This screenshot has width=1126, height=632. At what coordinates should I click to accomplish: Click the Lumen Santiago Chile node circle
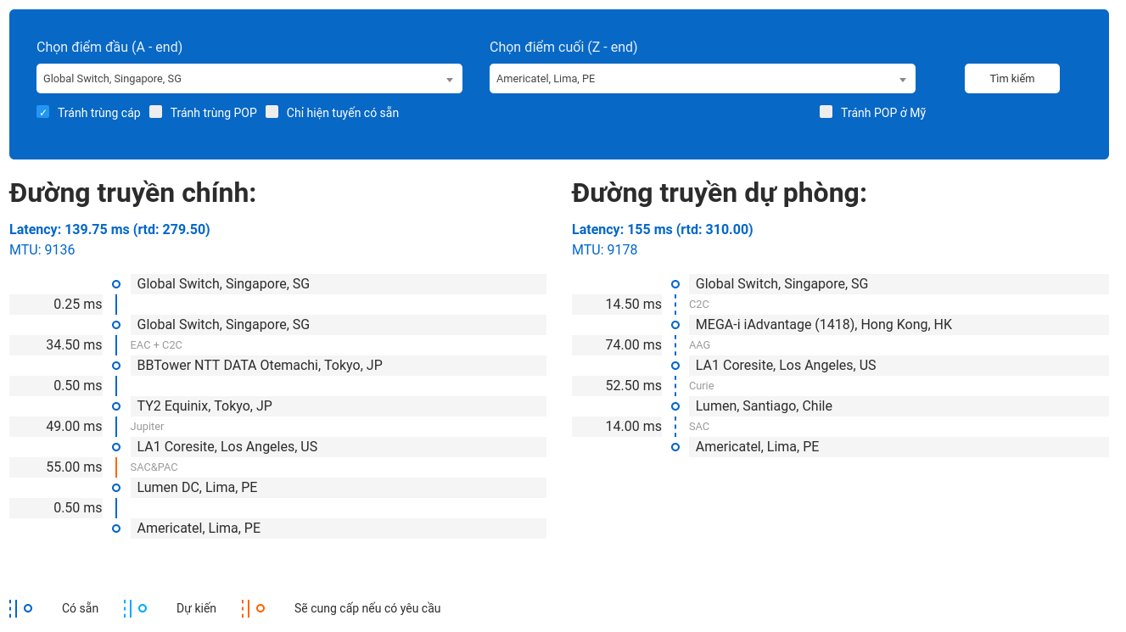click(x=675, y=406)
